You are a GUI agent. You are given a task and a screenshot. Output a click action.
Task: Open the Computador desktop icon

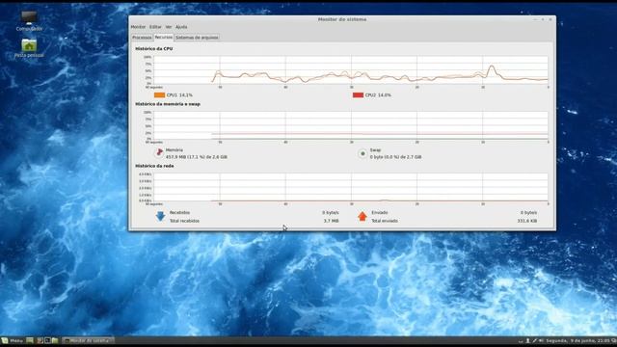[x=29, y=21]
